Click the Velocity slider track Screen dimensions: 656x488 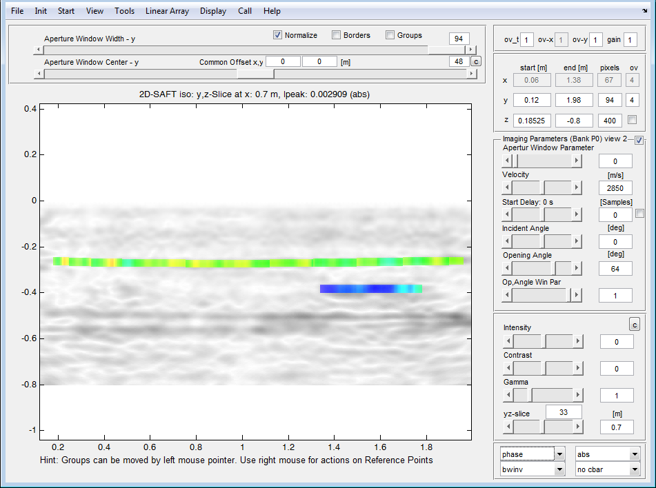(x=541, y=187)
